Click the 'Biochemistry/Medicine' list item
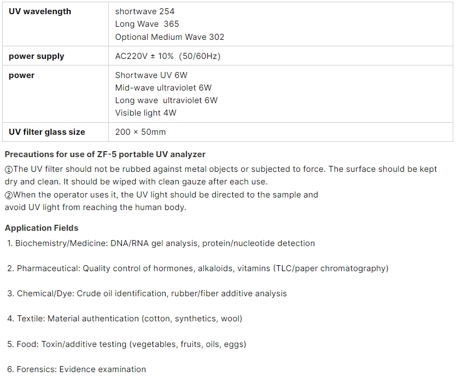 pyautogui.click(x=161, y=243)
